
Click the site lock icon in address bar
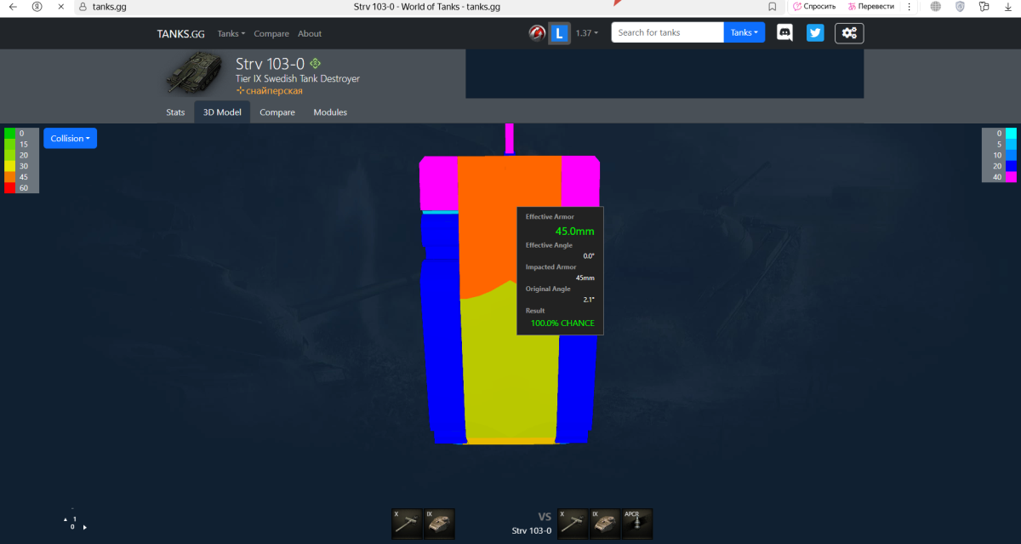[83, 6]
